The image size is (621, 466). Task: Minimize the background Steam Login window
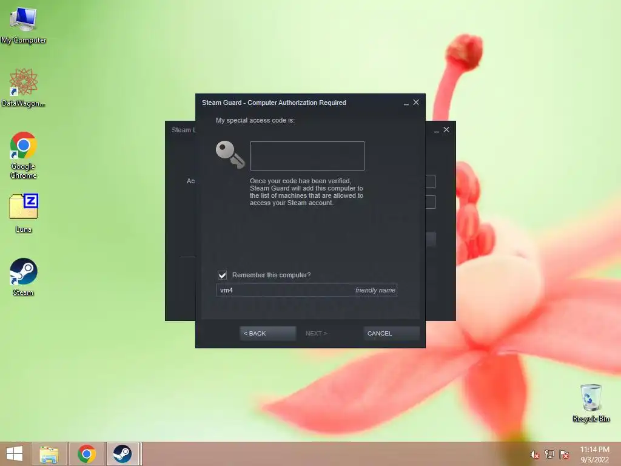point(437,130)
